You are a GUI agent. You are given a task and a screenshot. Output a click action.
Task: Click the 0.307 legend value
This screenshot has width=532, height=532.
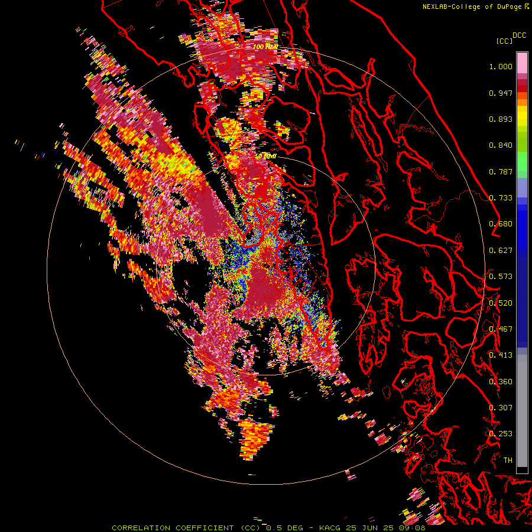(501, 408)
